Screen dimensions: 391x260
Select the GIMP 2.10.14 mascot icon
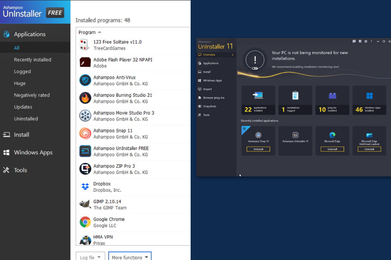[85, 204]
